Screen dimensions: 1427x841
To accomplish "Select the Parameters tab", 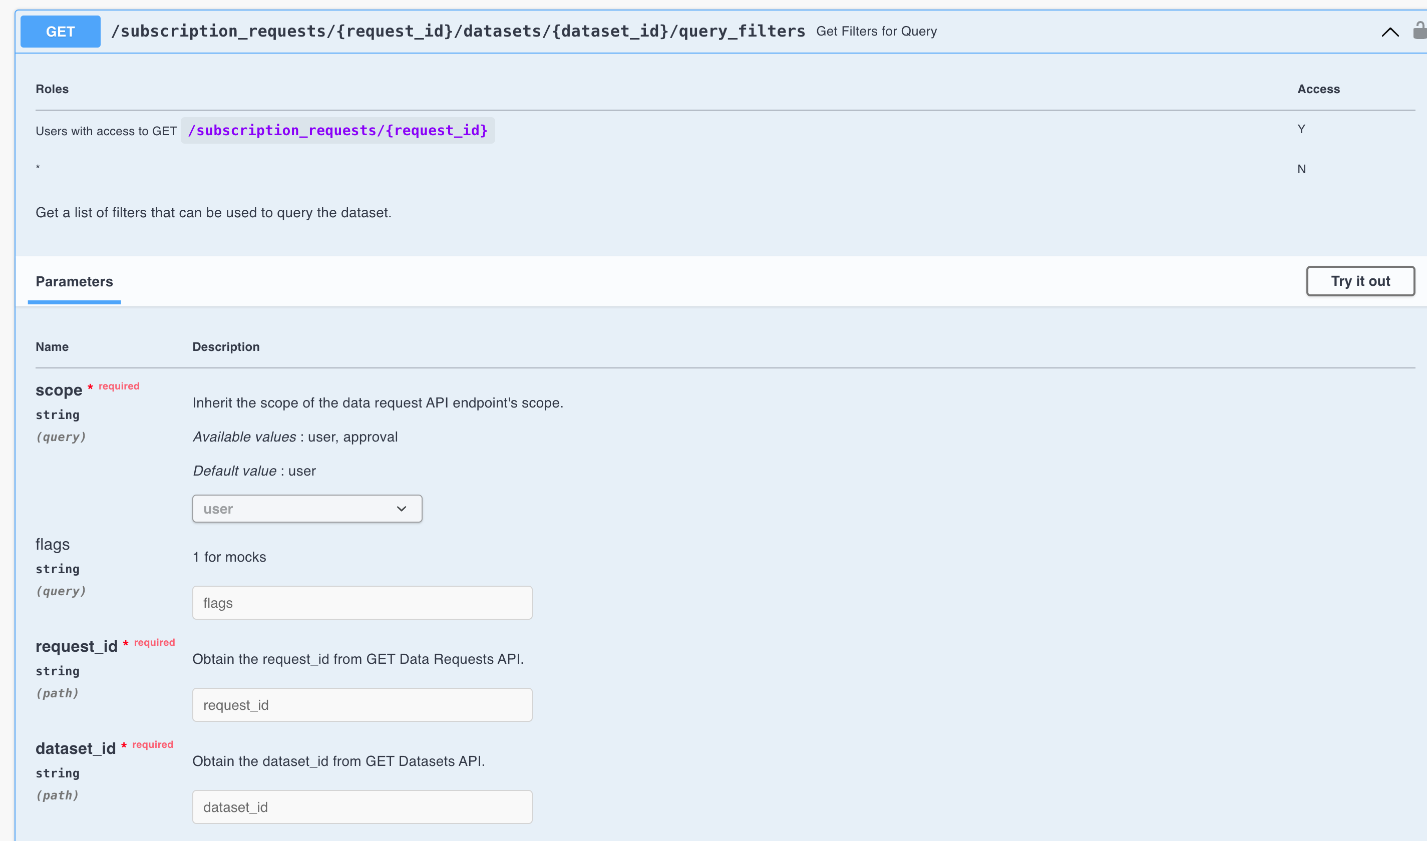I will pyautogui.click(x=74, y=282).
